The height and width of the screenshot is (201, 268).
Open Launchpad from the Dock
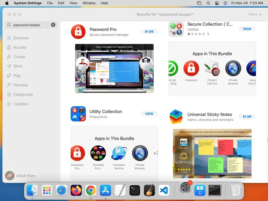[x=47, y=190]
